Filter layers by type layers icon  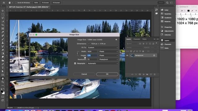click(x=147, y=43)
